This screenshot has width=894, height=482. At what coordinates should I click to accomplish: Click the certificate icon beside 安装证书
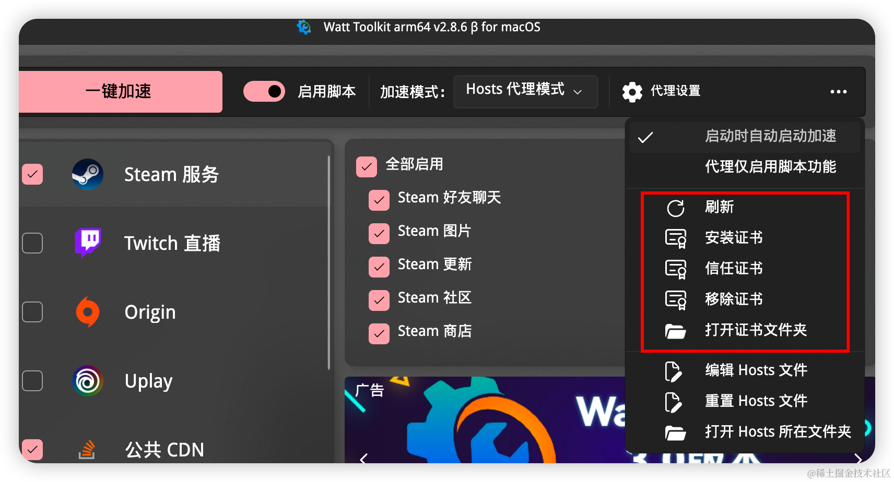pos(676,238)
